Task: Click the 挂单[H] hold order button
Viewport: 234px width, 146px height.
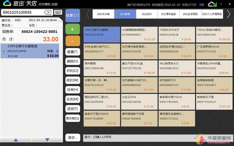Action: [73, 90]
